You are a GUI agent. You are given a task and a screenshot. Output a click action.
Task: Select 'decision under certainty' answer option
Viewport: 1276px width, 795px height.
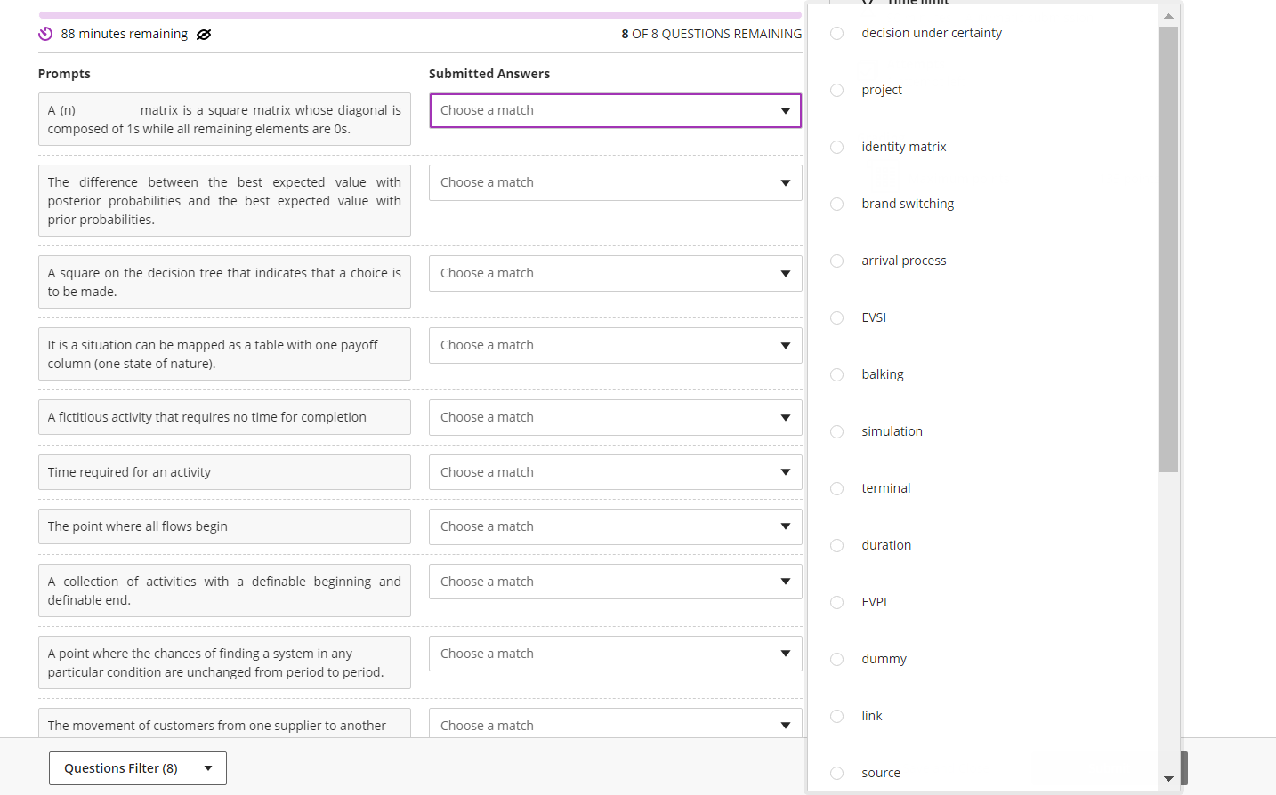(x=931, y=33)
